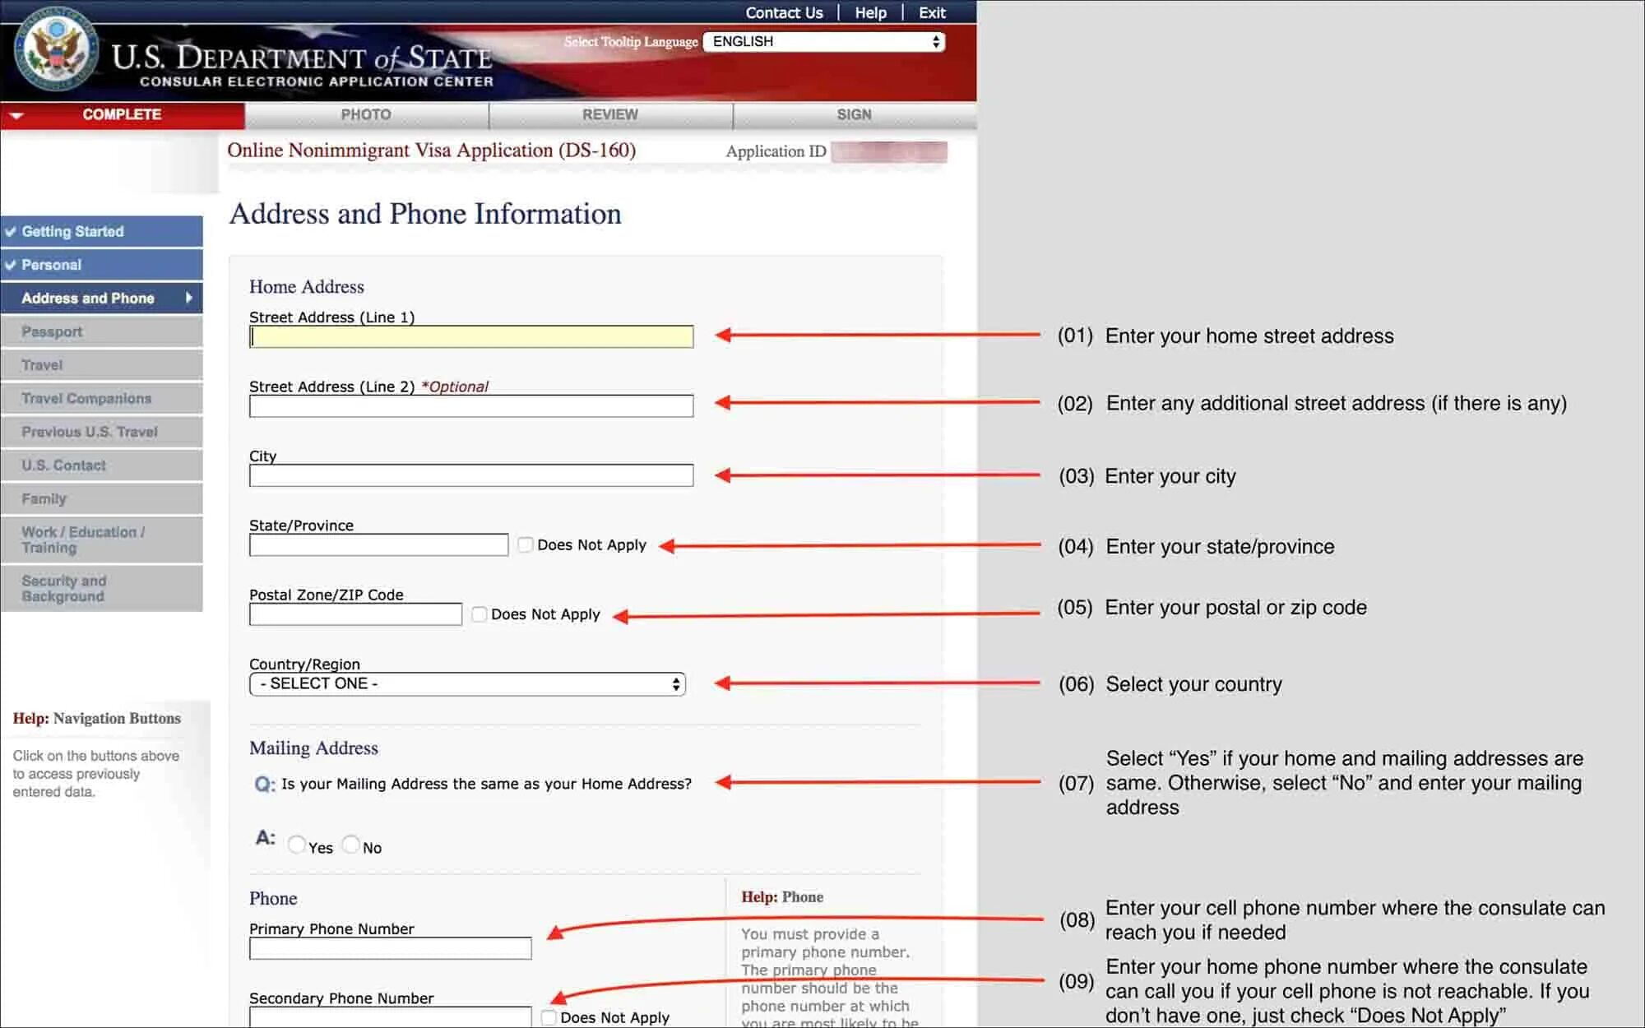Click the Street Address Line 1 input field
This screenshot has height=1028, width=1645.
coord(470,336)
